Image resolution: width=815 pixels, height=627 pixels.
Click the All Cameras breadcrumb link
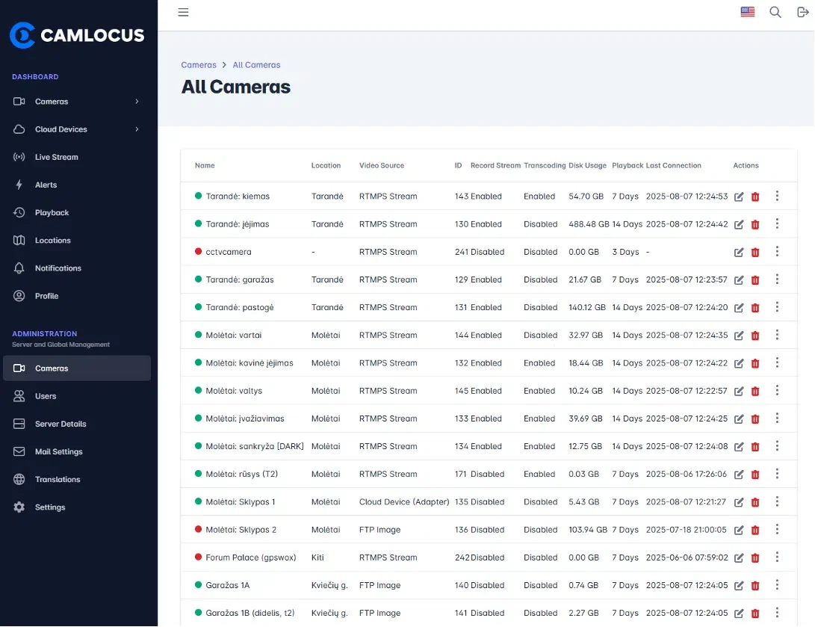point(256,65)
